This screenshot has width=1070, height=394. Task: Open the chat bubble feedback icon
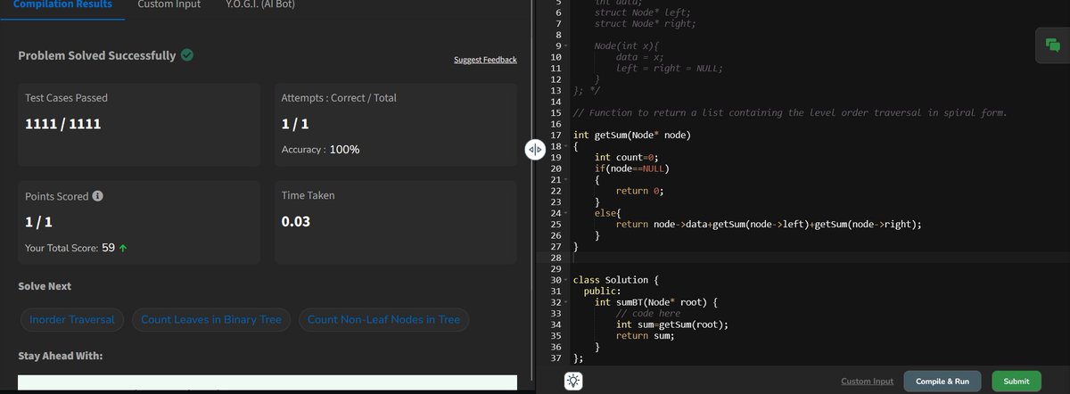click(1052, 45)
